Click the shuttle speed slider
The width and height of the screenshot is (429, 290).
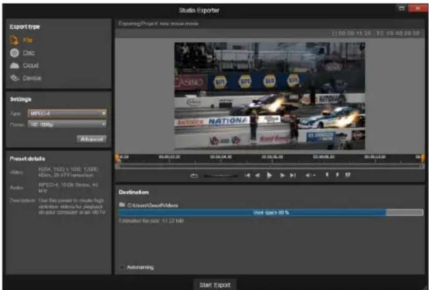point(221,176)
